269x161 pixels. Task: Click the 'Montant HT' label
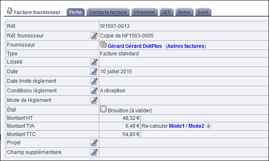(x=20, y=118)
